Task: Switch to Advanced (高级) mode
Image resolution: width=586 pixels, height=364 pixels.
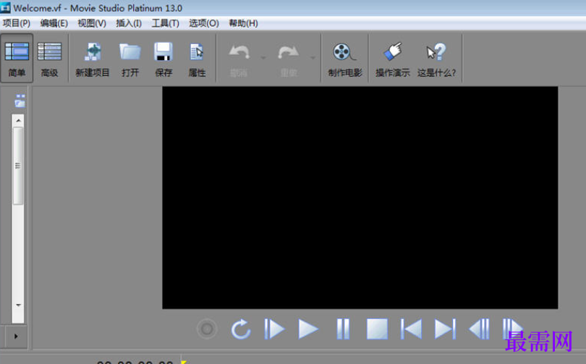Action: [x=49, y=58]
